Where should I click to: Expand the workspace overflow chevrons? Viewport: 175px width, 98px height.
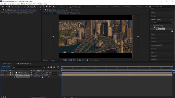pos(146,7)
